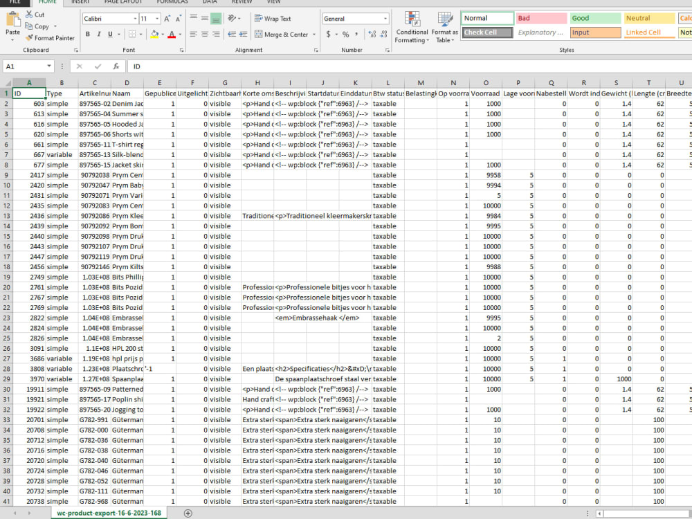This screenshot has width=692, height=519.
Task: Open the Borders icon
Action: tap(132, 34)
